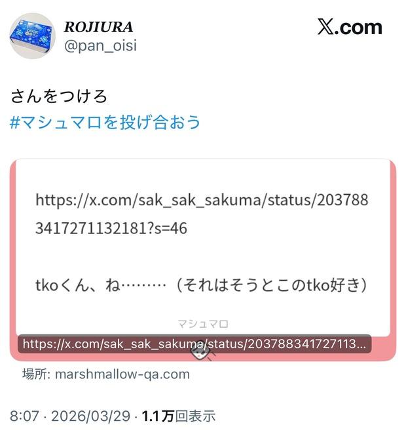View the 1.1万 回表示 view count
The height and width of the screenshot is (436, 406).
tap(179, 416)
